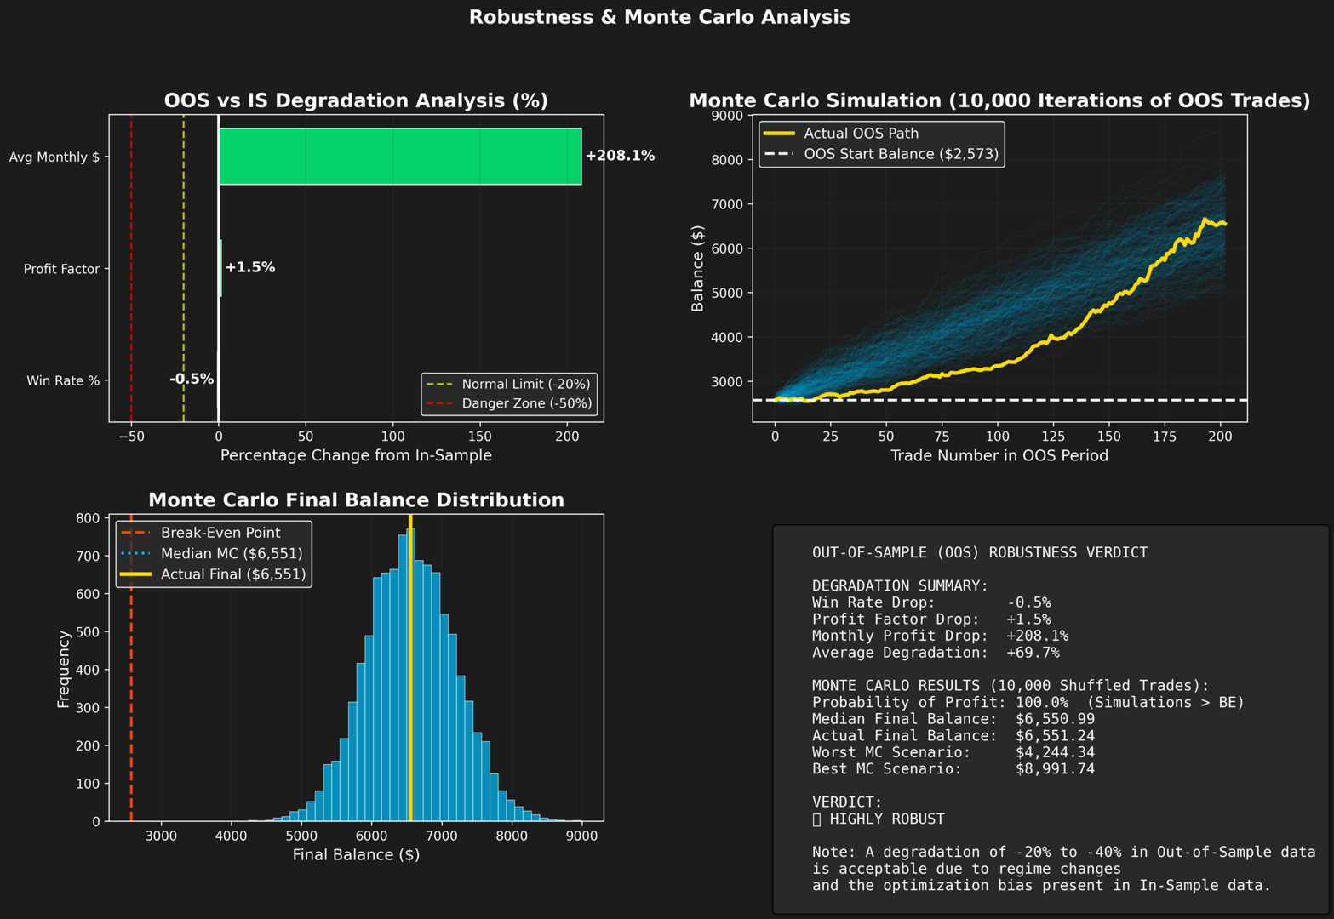Image resolution: width=1334 pixels, height=919 pixels.
Task: Click OOS Start Balance ($2,573) legend entry
Action: pos(881,154)
